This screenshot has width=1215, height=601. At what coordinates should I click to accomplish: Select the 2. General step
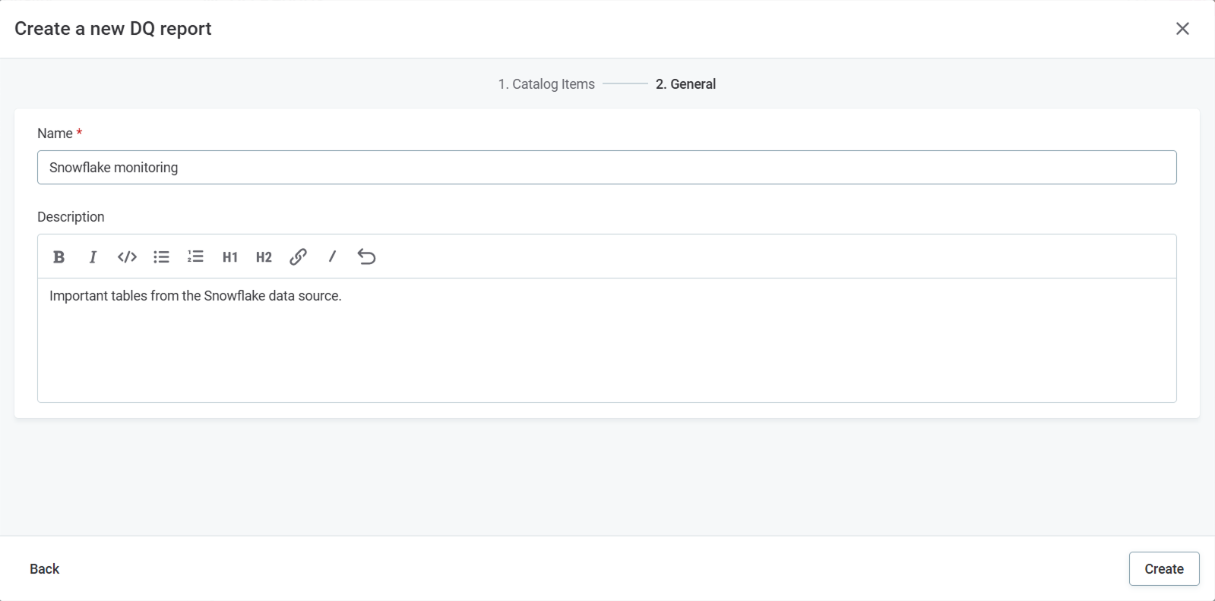point(685,84)
